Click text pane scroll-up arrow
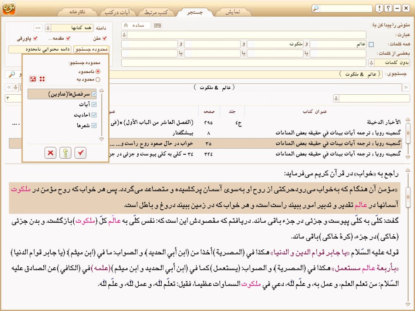 click(x=408, y=170)
